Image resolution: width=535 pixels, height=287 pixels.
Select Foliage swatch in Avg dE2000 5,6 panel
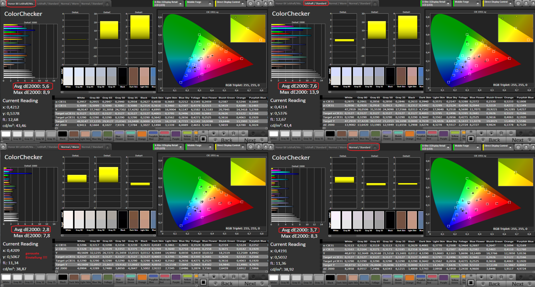pos(108,136)
